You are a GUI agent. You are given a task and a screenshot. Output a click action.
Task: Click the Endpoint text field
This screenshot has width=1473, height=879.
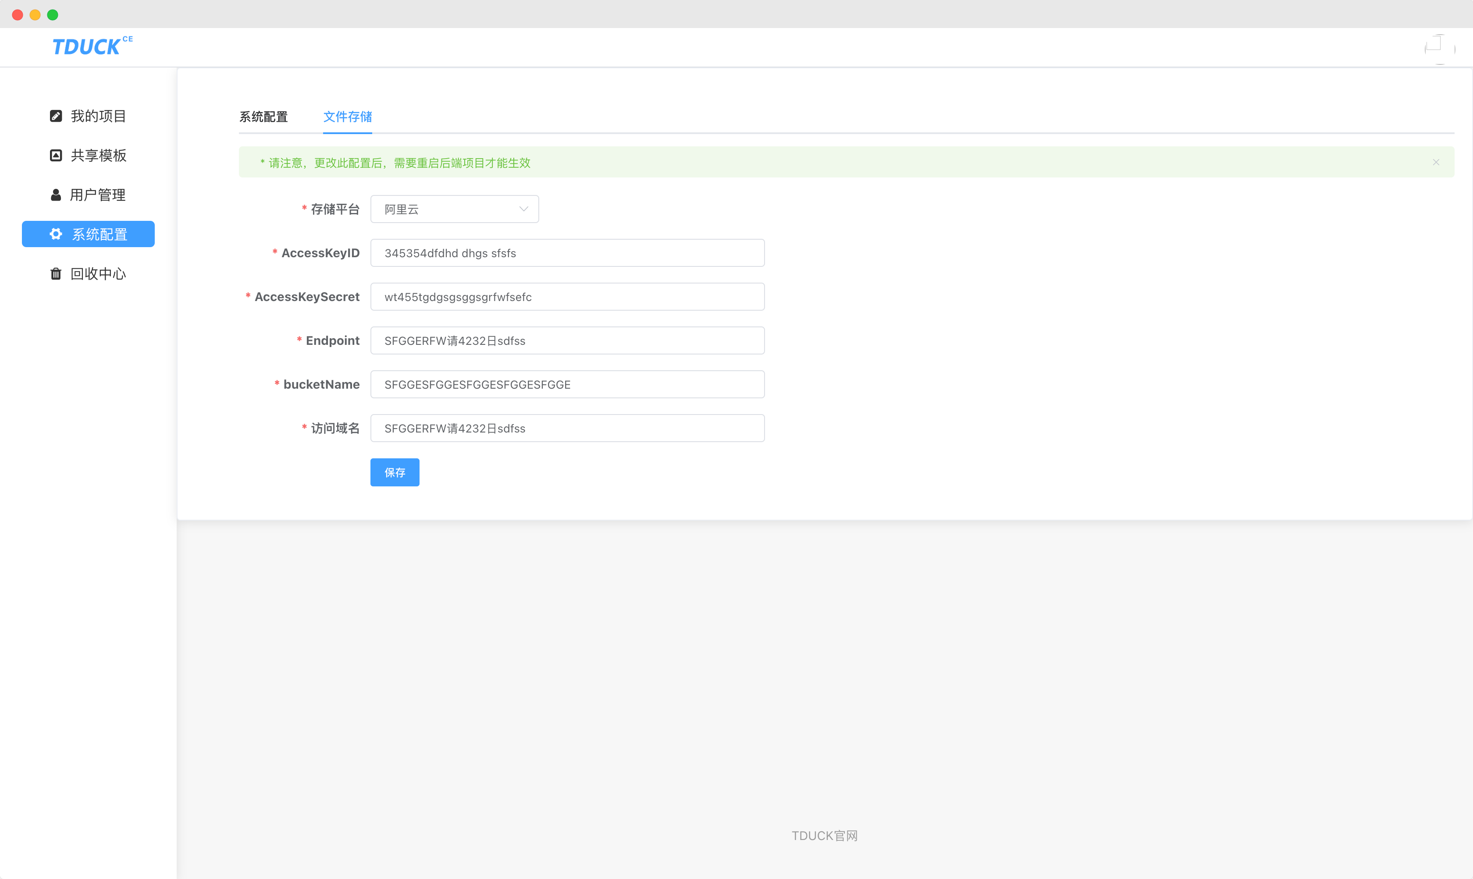pos(567,340)
